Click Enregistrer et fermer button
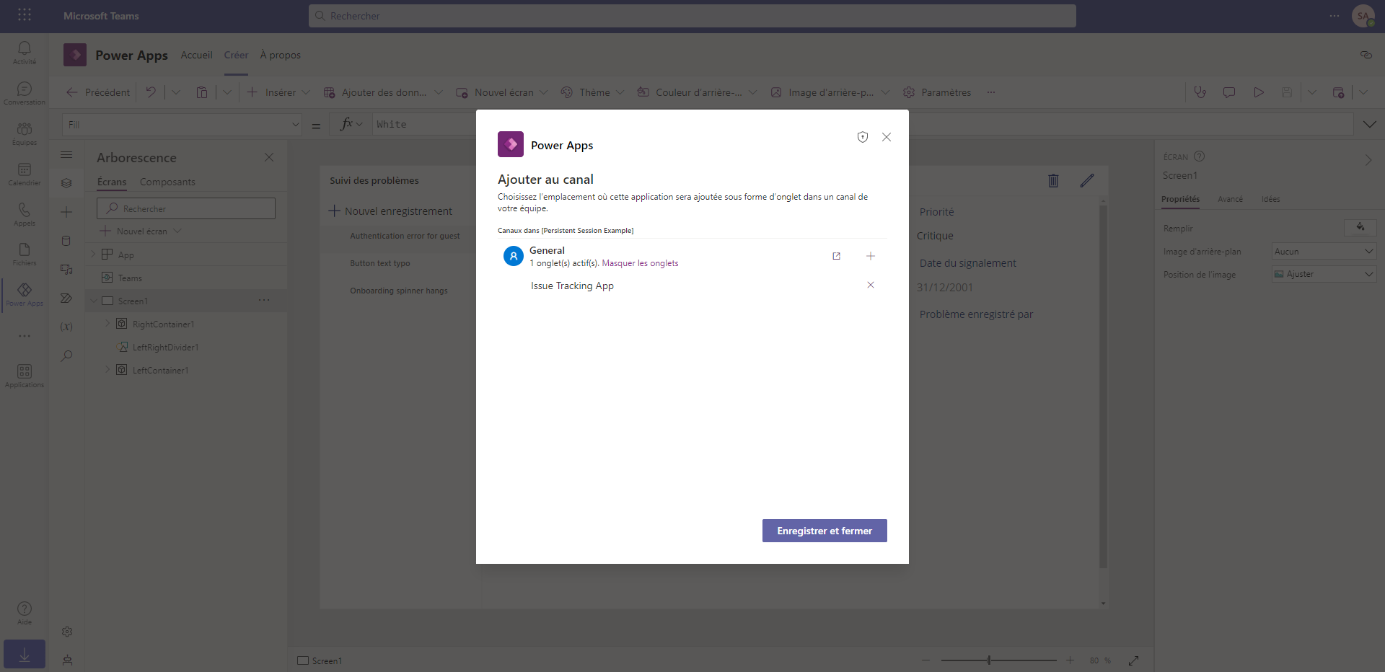 pos(825,531)
